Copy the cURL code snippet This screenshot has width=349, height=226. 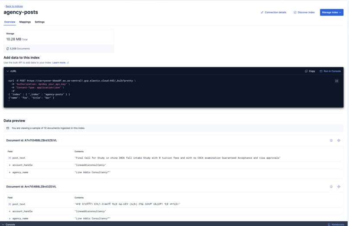[x=310, y=71]
